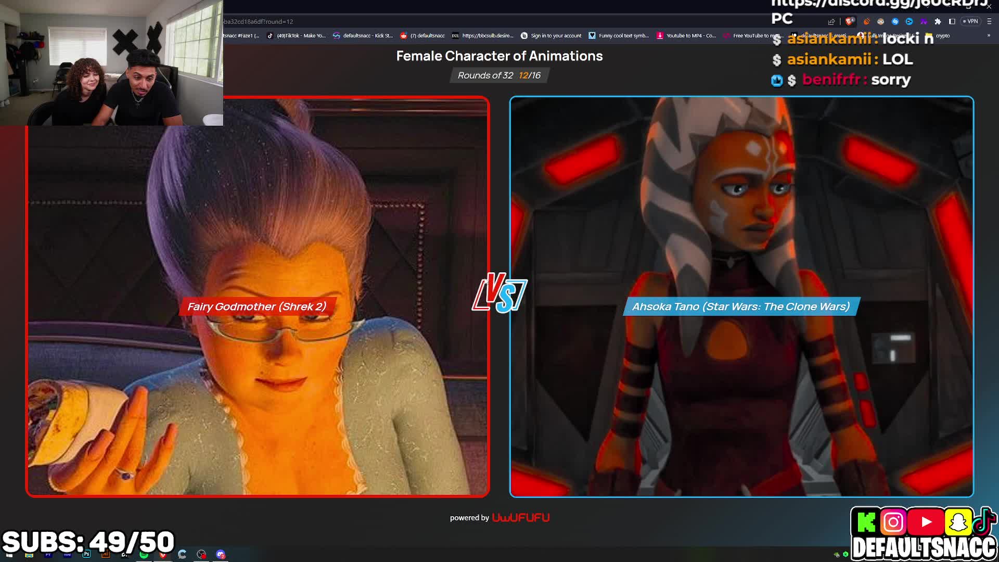Image resolution: width=999 pixels, height=562 pixels.
Task: Open File Explorer from the taskbar
Action: pos(29,555)
